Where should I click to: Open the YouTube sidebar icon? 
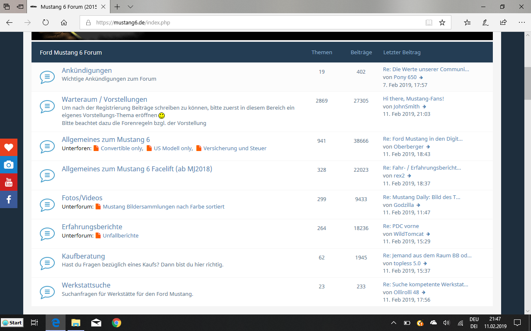(9, 182)
